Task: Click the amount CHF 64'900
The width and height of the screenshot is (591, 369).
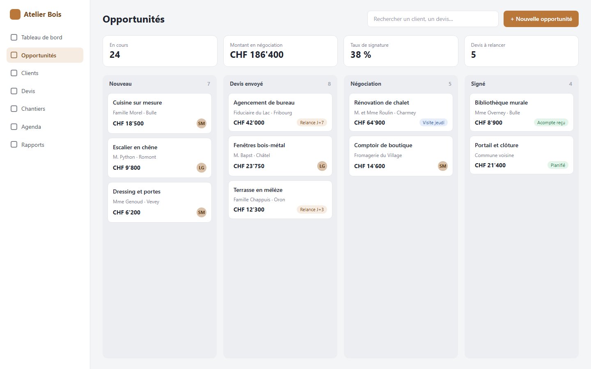Action: coord(370,123)
